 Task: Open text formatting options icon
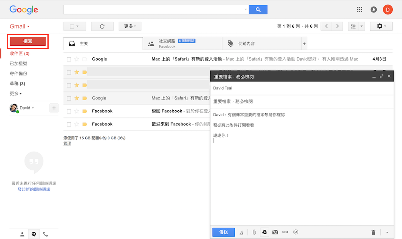(x=242, y=232)
